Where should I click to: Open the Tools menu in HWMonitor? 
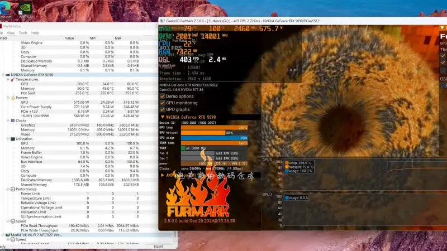pos(23,33)
